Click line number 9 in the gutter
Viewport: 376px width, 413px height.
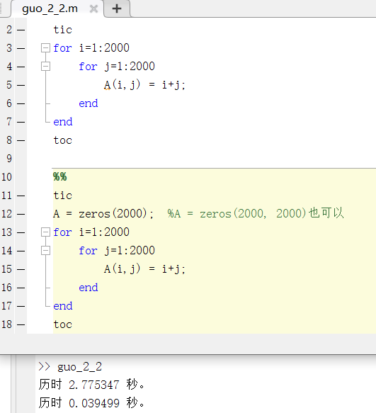(x=9, y=159)
